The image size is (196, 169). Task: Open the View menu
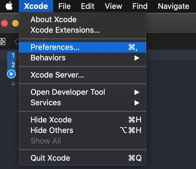114,6
